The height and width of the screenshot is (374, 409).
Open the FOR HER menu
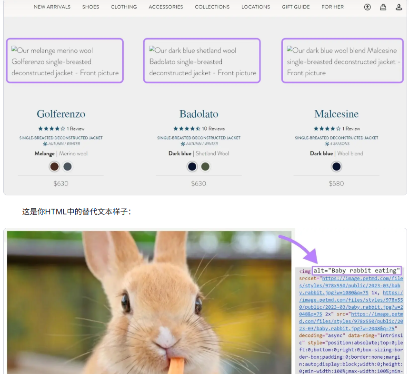pyautogui.click(x=332, y=7)
